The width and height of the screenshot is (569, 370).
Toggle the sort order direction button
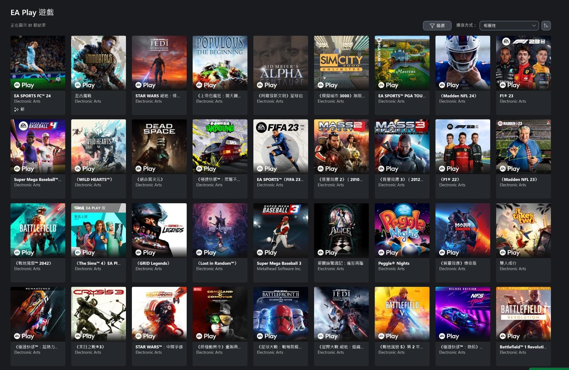(546, 26)
